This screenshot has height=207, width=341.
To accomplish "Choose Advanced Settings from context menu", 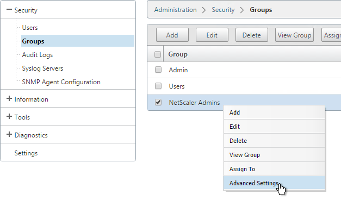I will (x=274, y=183).
